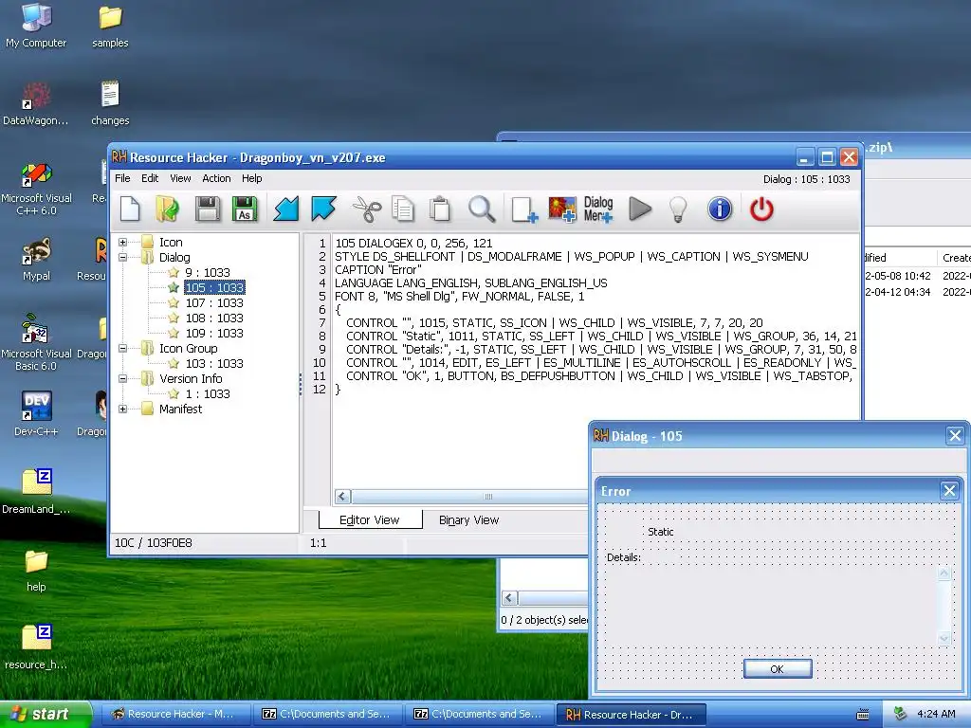
Task: Open a file with the folder icon
Action: 167,209
